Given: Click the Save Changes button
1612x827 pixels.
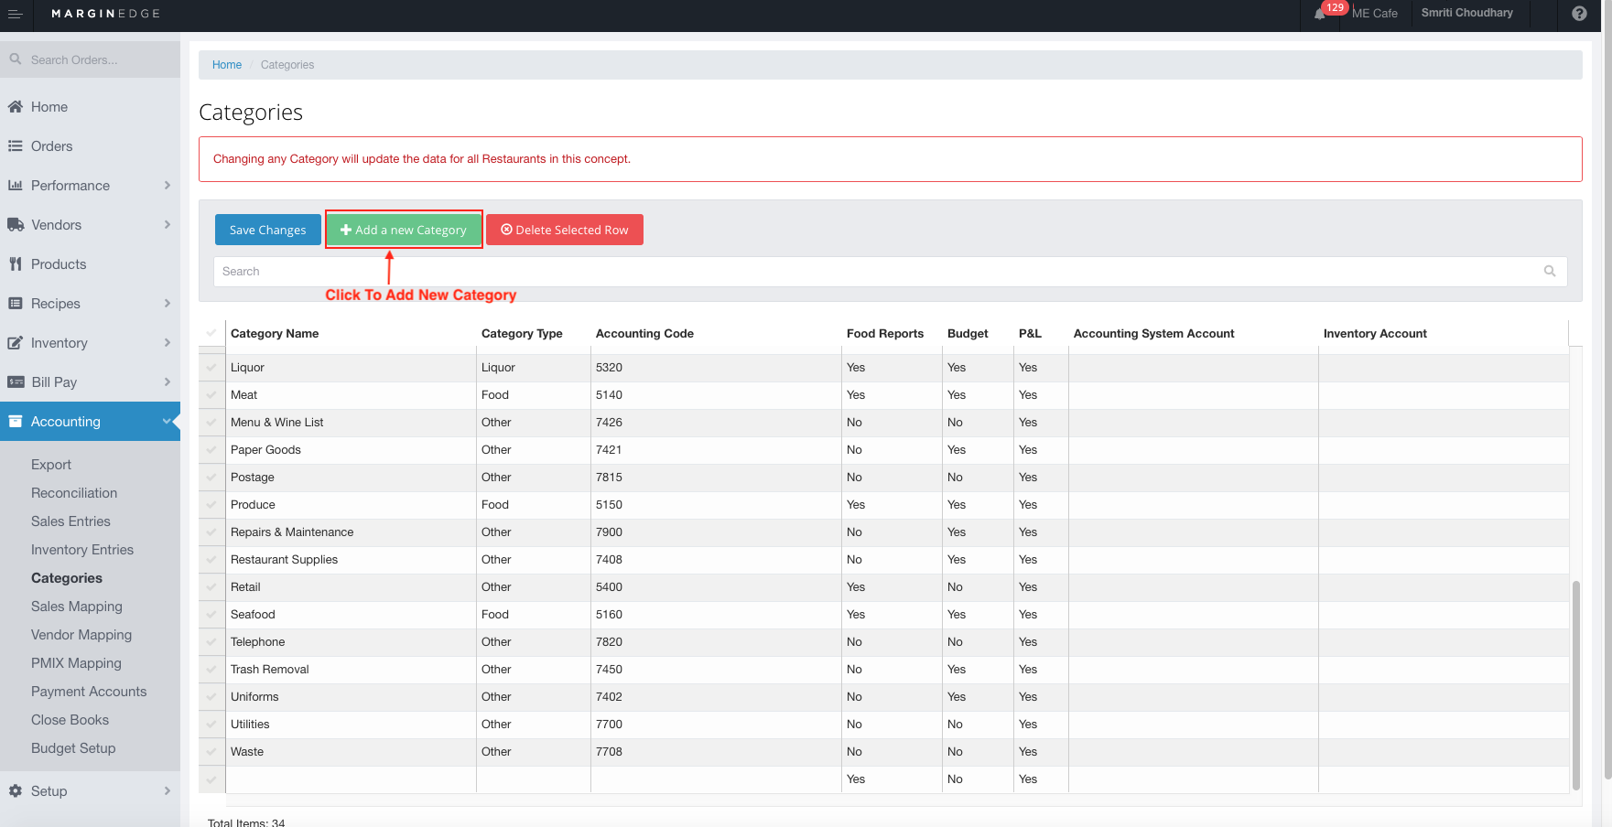Looking at the screenshot, I should click(268, 230).
